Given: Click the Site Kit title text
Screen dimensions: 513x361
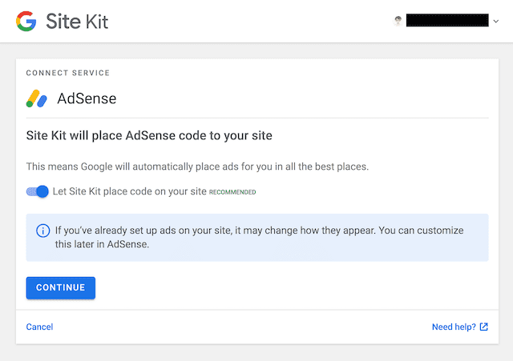Looking at the screenshot, I should [77, 22].
